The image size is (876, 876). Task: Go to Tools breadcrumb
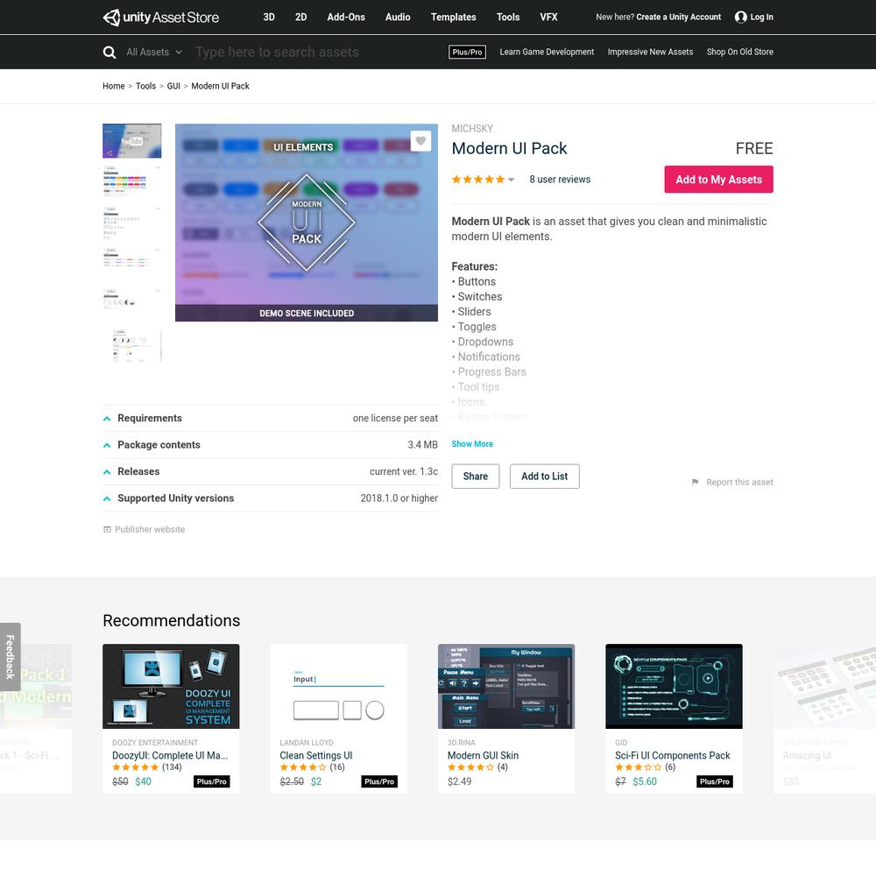click(x=145, y=86)
